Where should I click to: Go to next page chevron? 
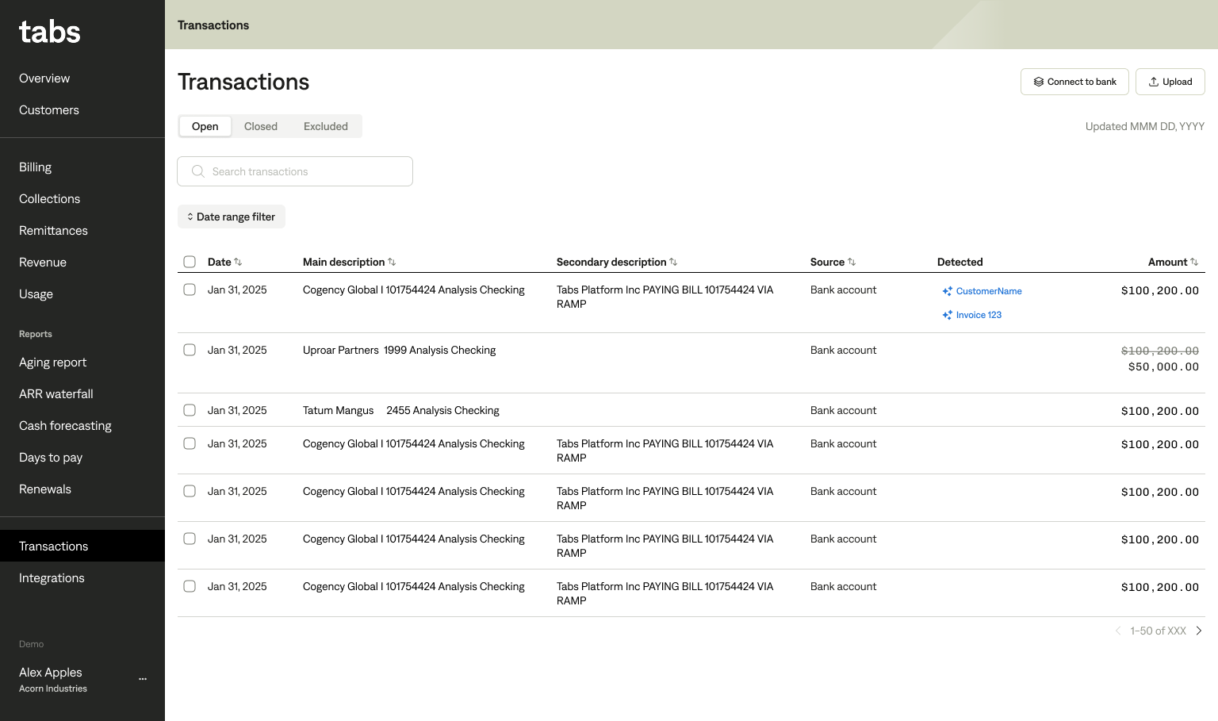click(x=1199, y=631)
